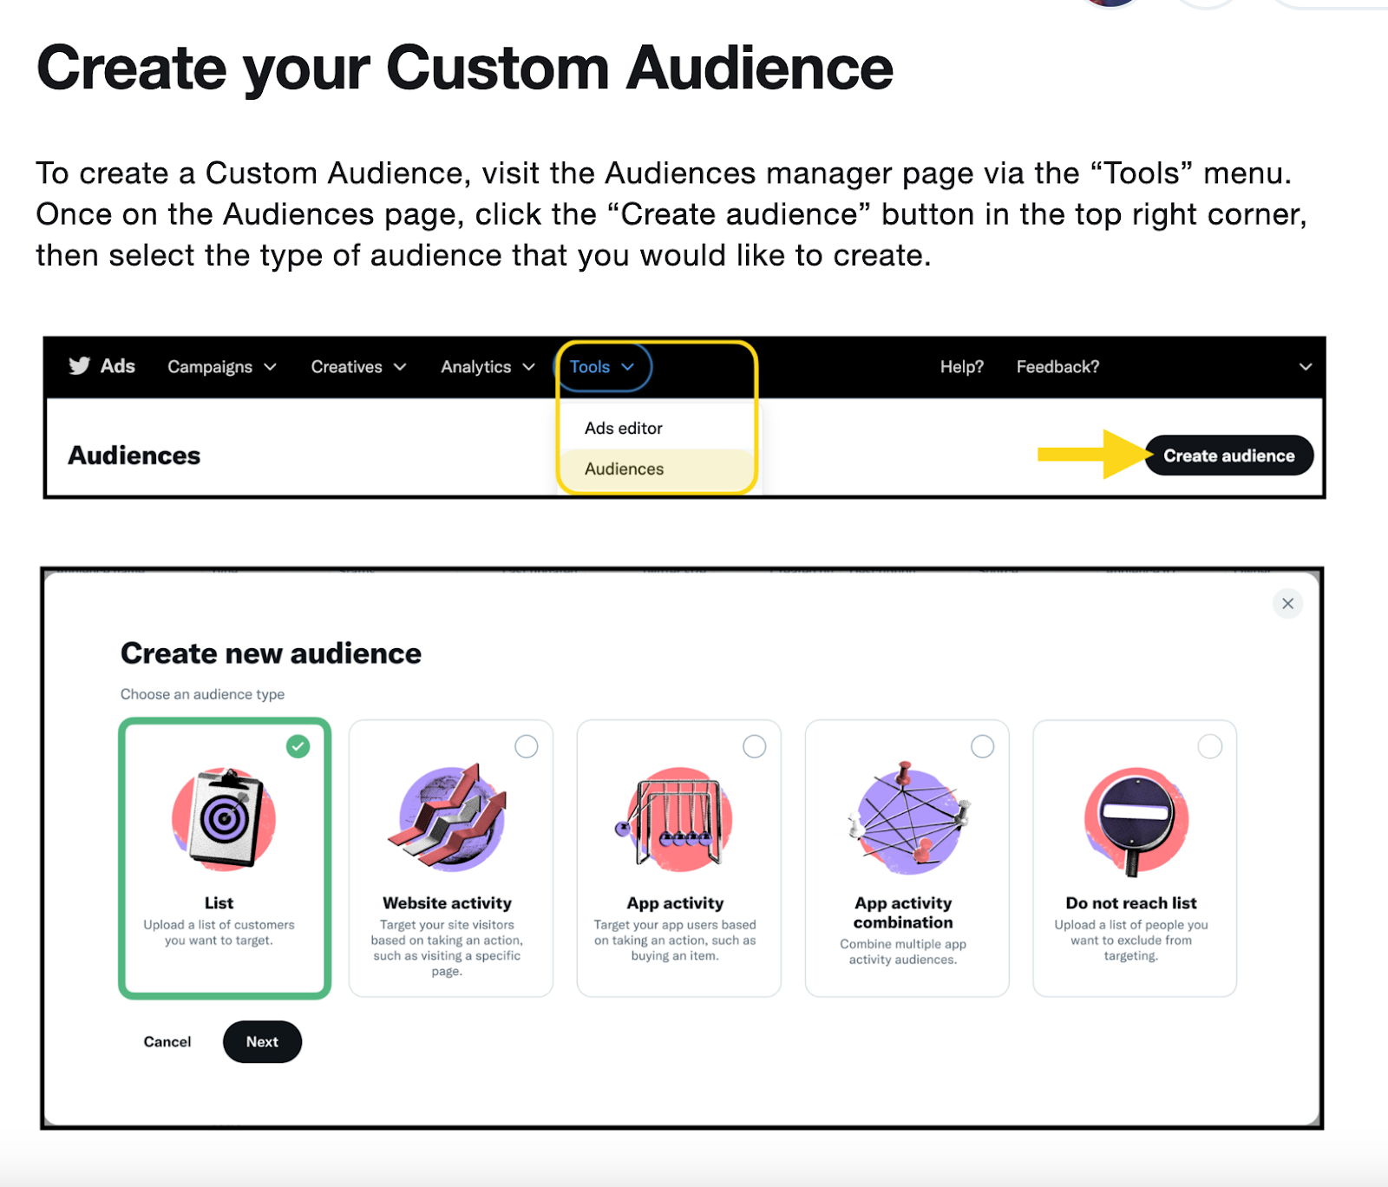Viewport: 1388px width, 1187px height.
Task: Open the account chevron at the navbar's right end
Action: pyautogui.click(x=1305, y=367)
